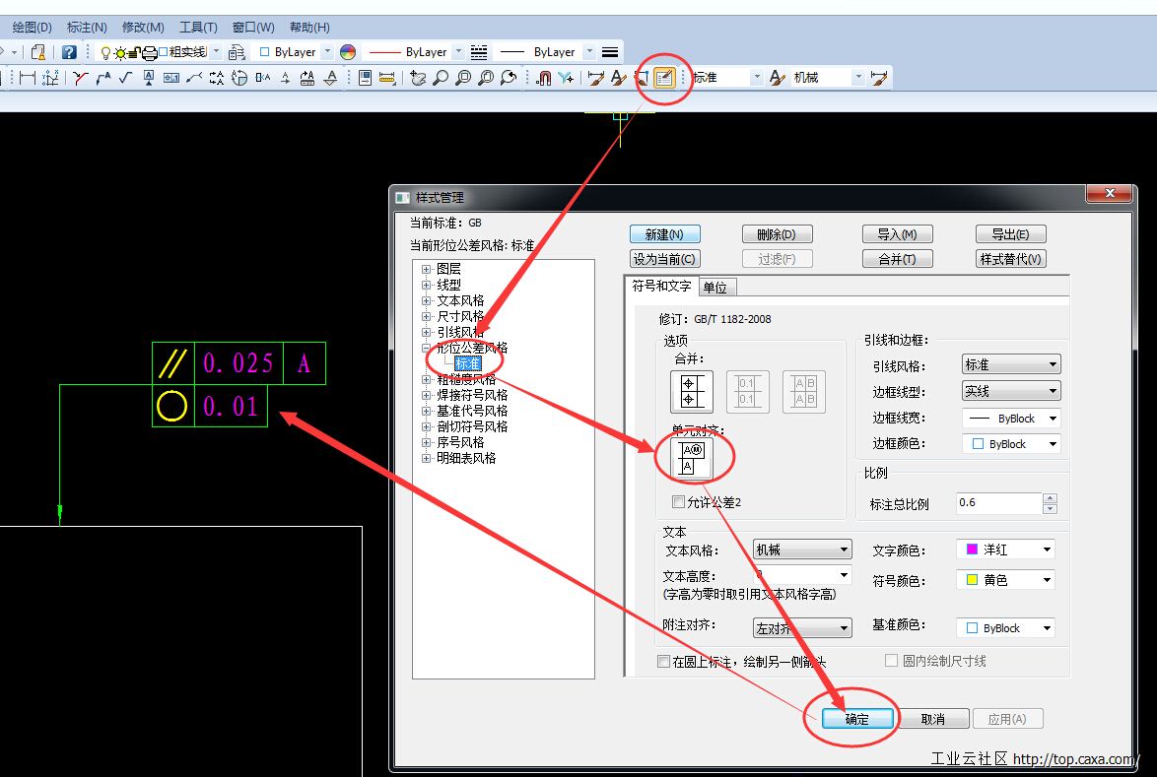This screenshot has width=1157, height=777.
Task: Select the unit alignment icon under 单元对齐
Action: (693, 458)
